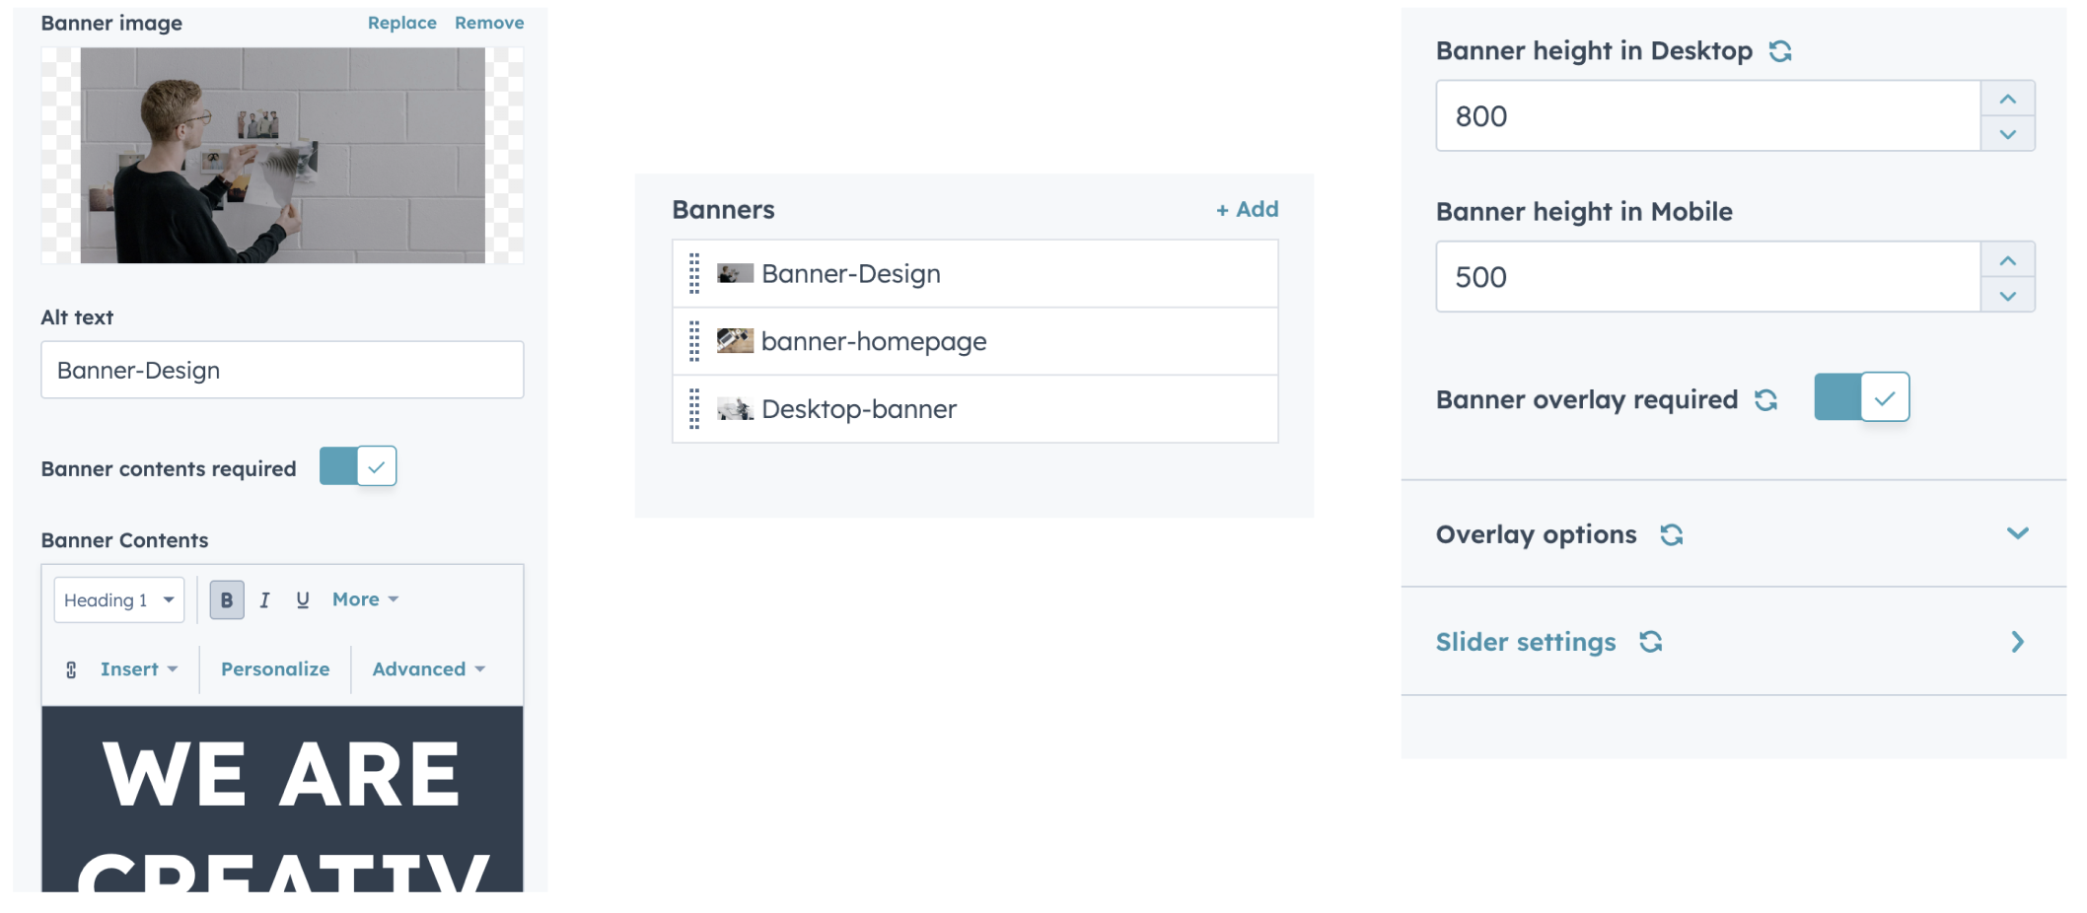Disable the Banner contents required toggle
Image resolution: width=2087 pixels, height=913 pixels.
[358, 466]
